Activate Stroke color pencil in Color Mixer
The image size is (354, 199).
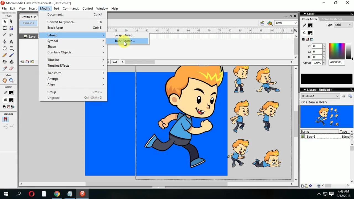coord(304,25)
